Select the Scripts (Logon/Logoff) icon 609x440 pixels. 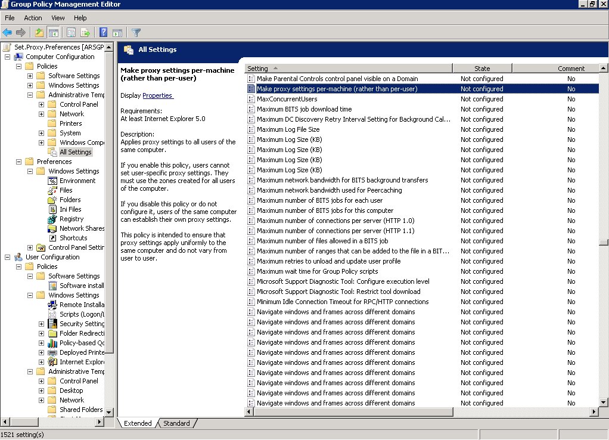[x=52, y=314]
